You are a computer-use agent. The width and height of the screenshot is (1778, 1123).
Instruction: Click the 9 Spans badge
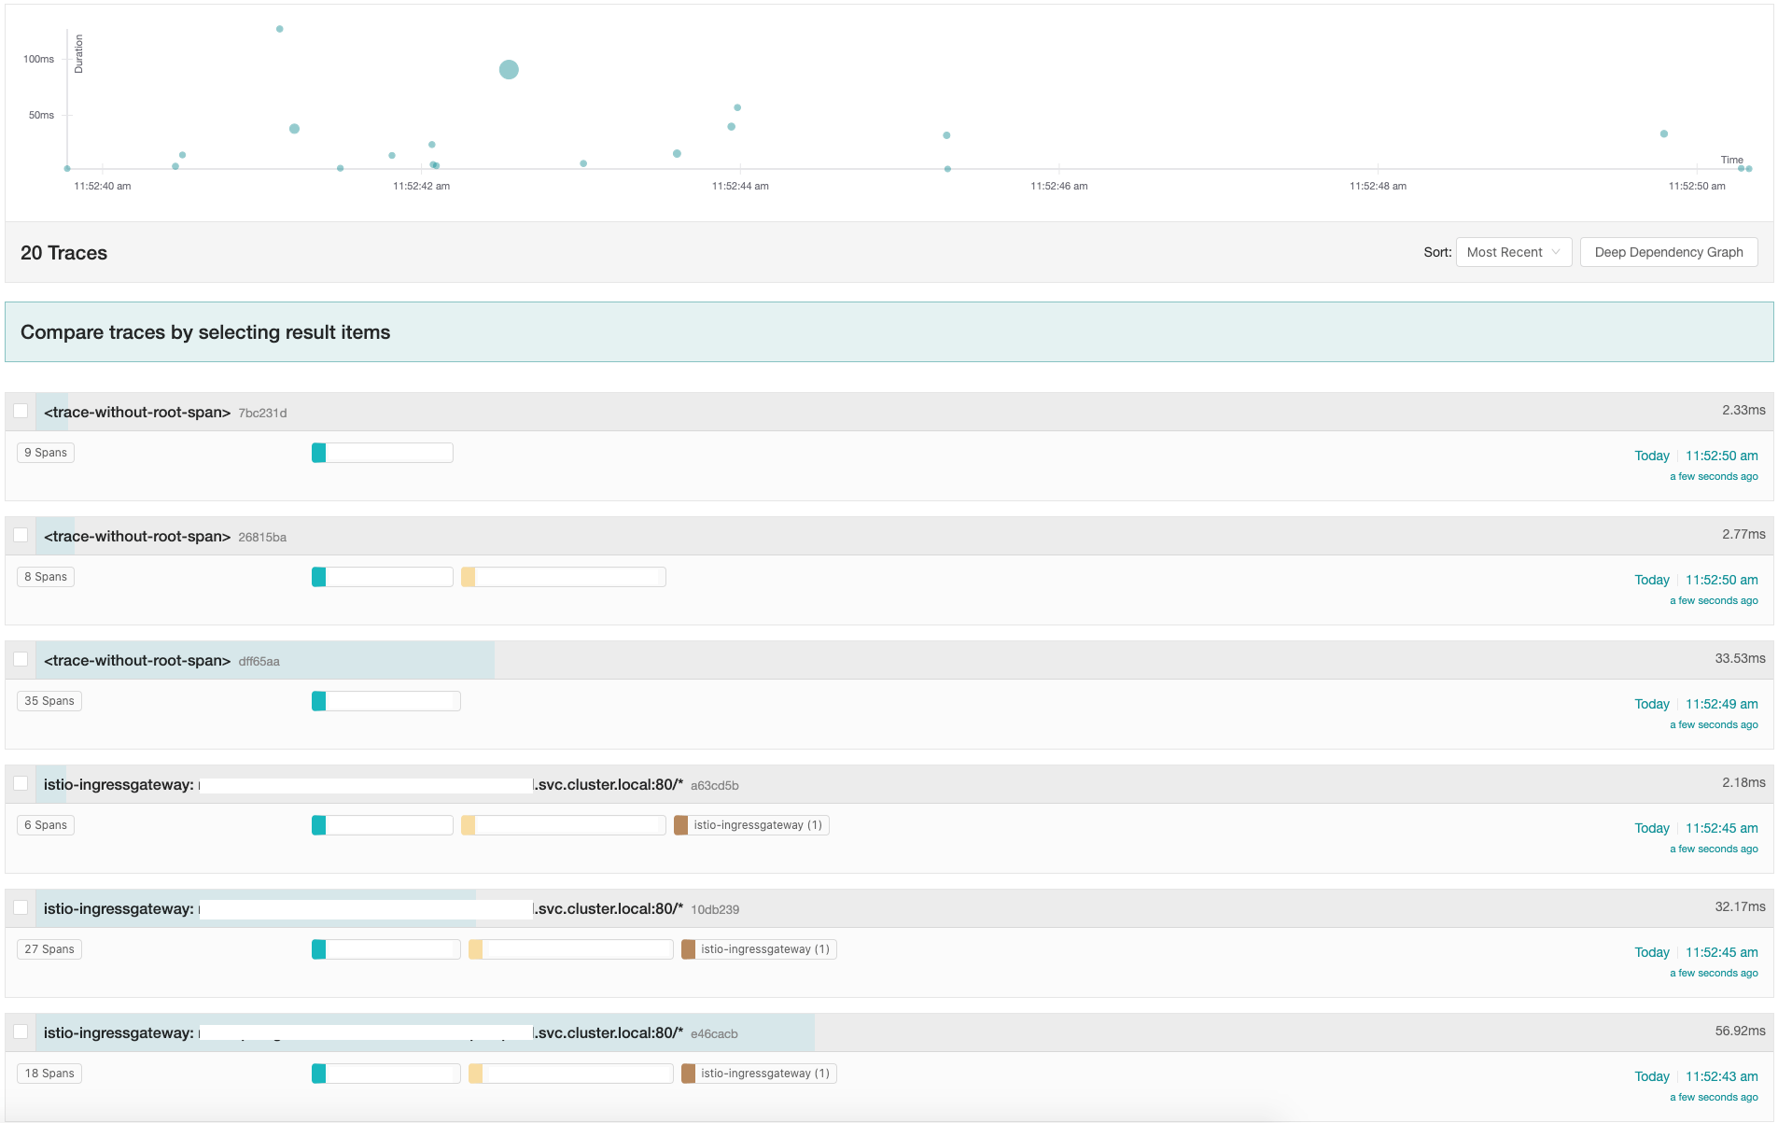pyautogui.click(x=46, y=453)
